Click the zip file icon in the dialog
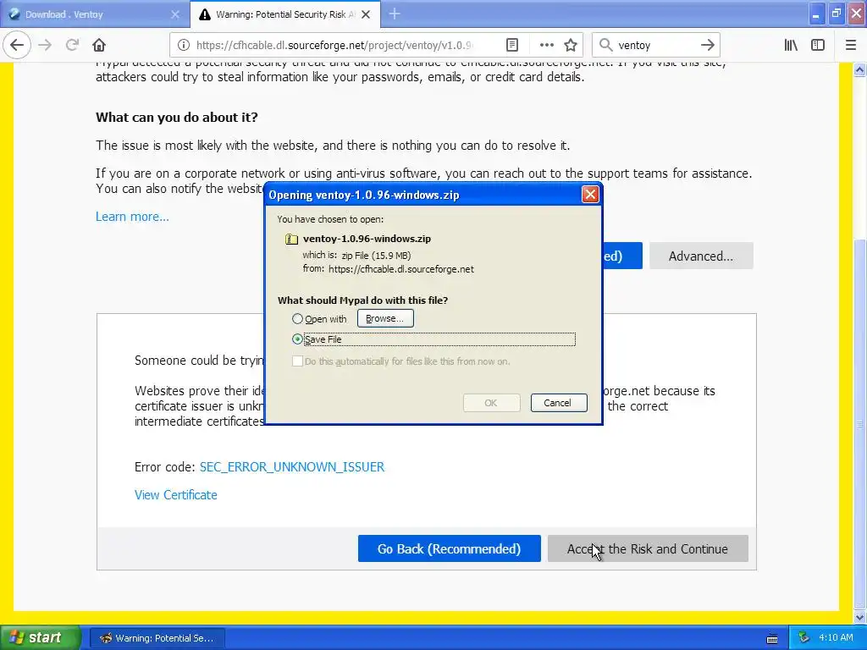Screen dimensions: 867x650 (x=291, y=239)
